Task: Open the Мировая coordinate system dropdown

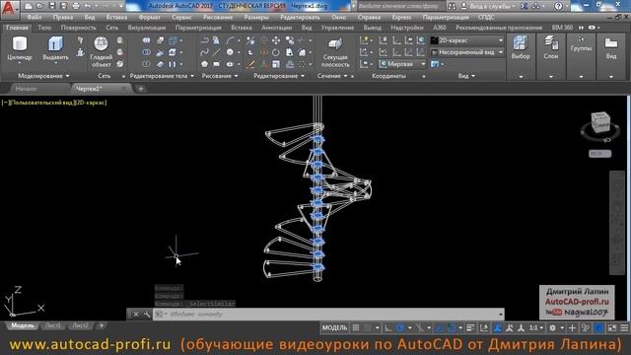Action: click(x=402, y=64)
